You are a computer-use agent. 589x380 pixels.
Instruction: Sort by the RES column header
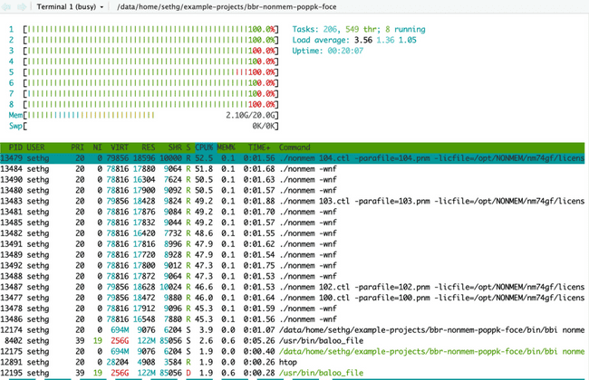click(x=149, y=147)
